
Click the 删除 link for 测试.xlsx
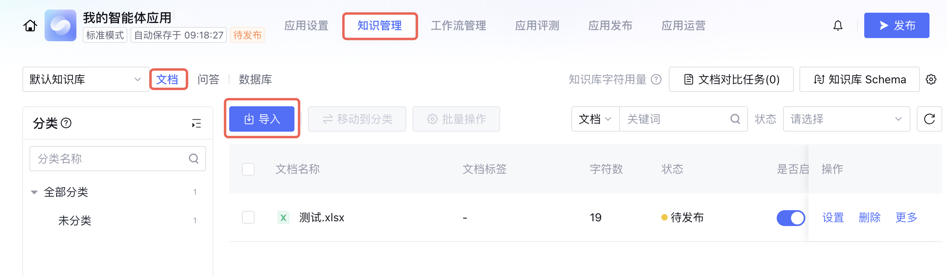point(869,217)
